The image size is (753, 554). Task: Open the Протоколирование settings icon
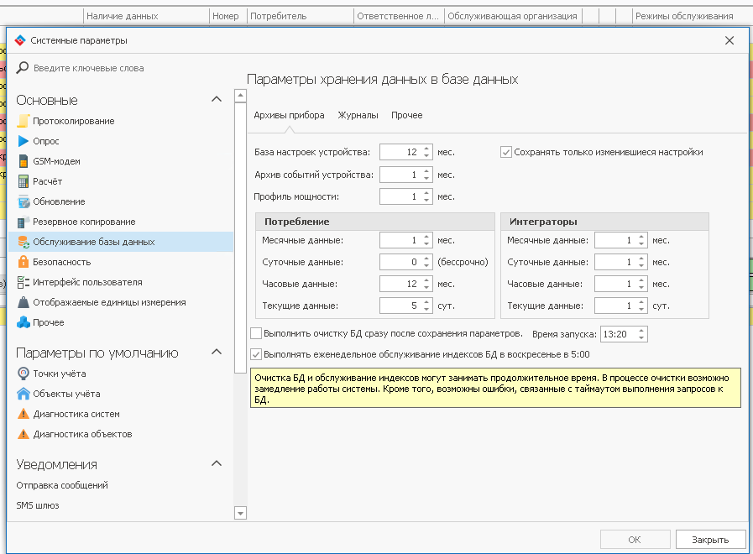click(x=24, y=121)
